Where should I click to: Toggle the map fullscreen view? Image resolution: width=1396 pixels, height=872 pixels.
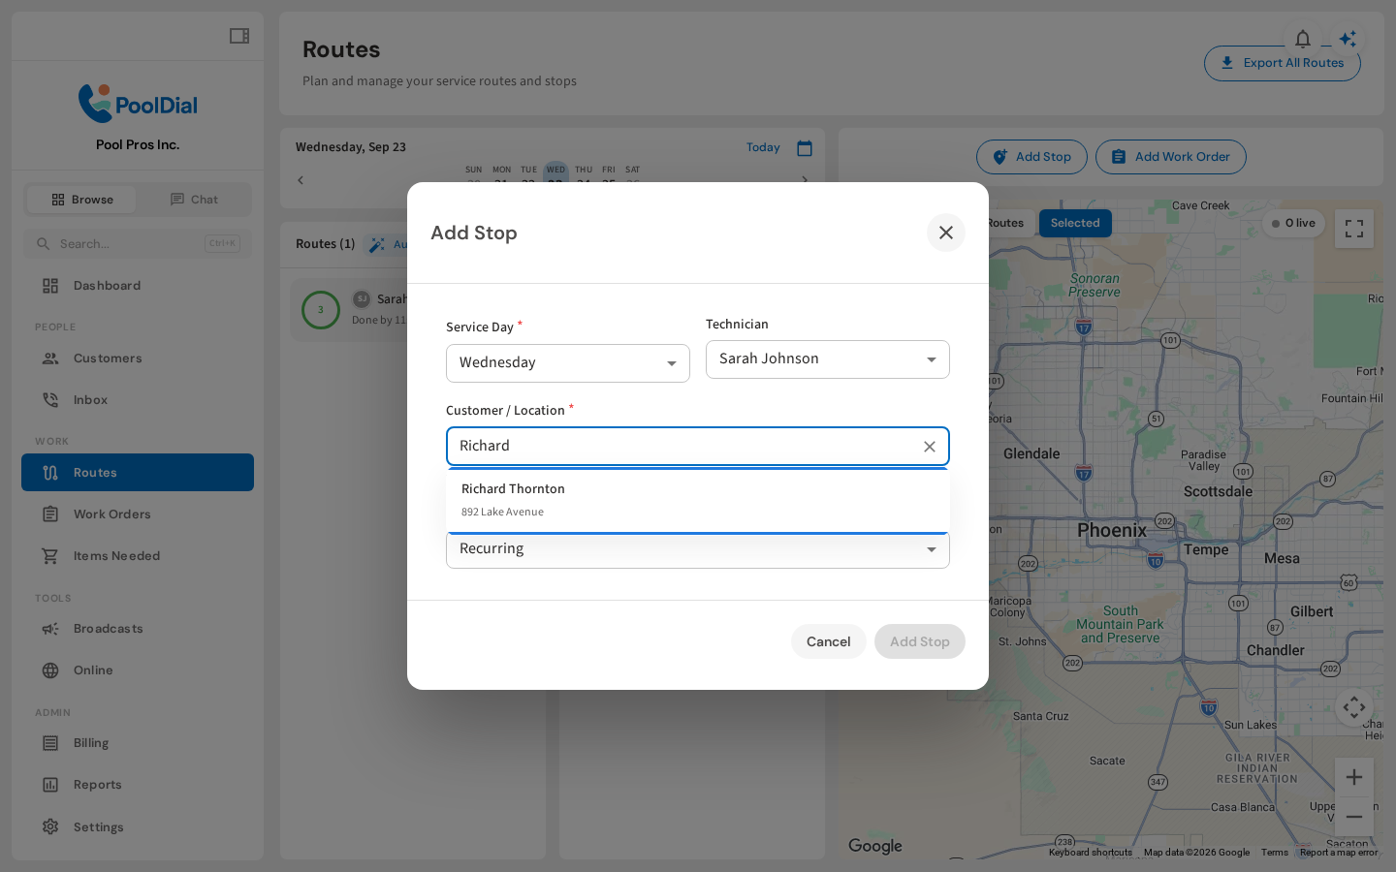1354,229
